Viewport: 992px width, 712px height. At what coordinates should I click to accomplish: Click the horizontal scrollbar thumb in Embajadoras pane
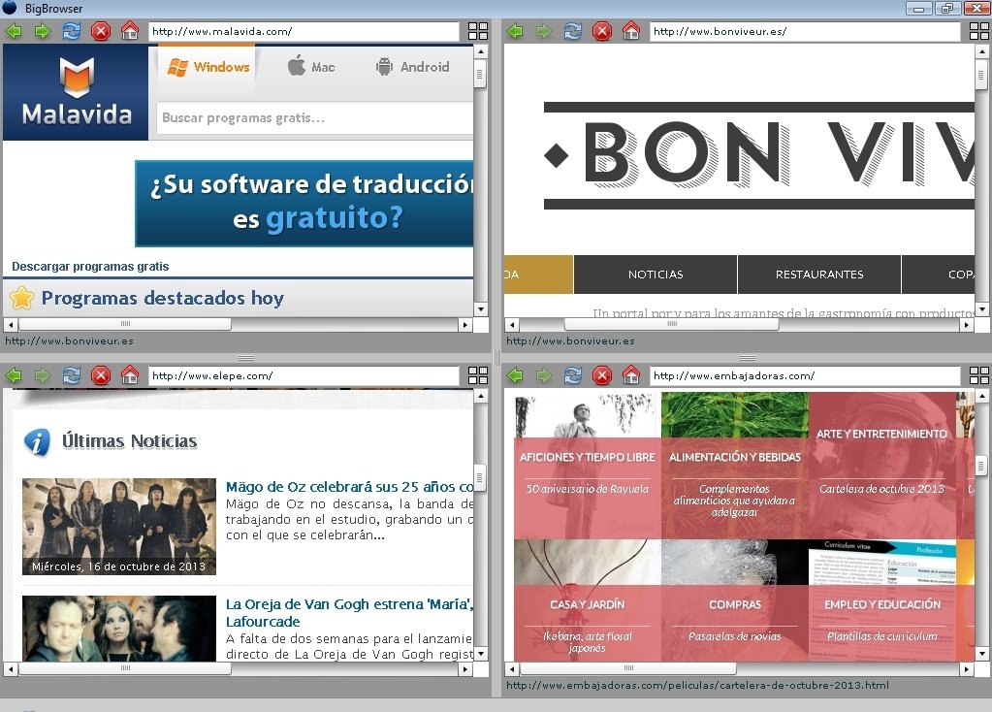coord(627,668)
